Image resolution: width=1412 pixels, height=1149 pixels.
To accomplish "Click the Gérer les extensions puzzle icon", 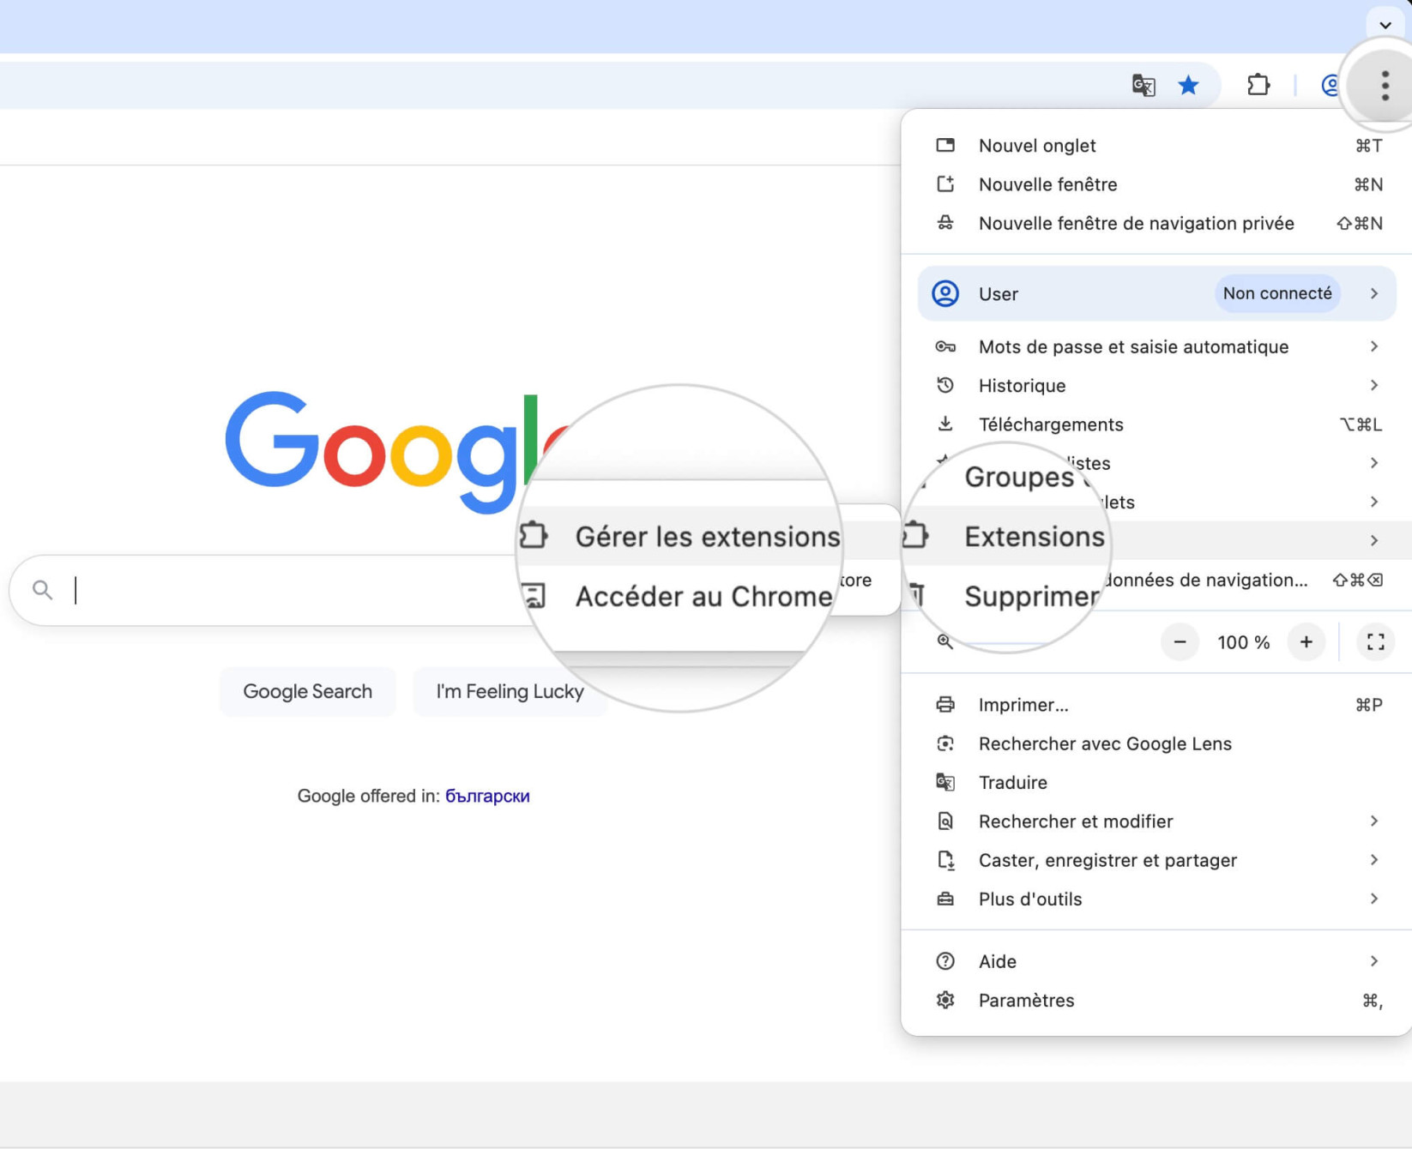I will pos(534,535).
